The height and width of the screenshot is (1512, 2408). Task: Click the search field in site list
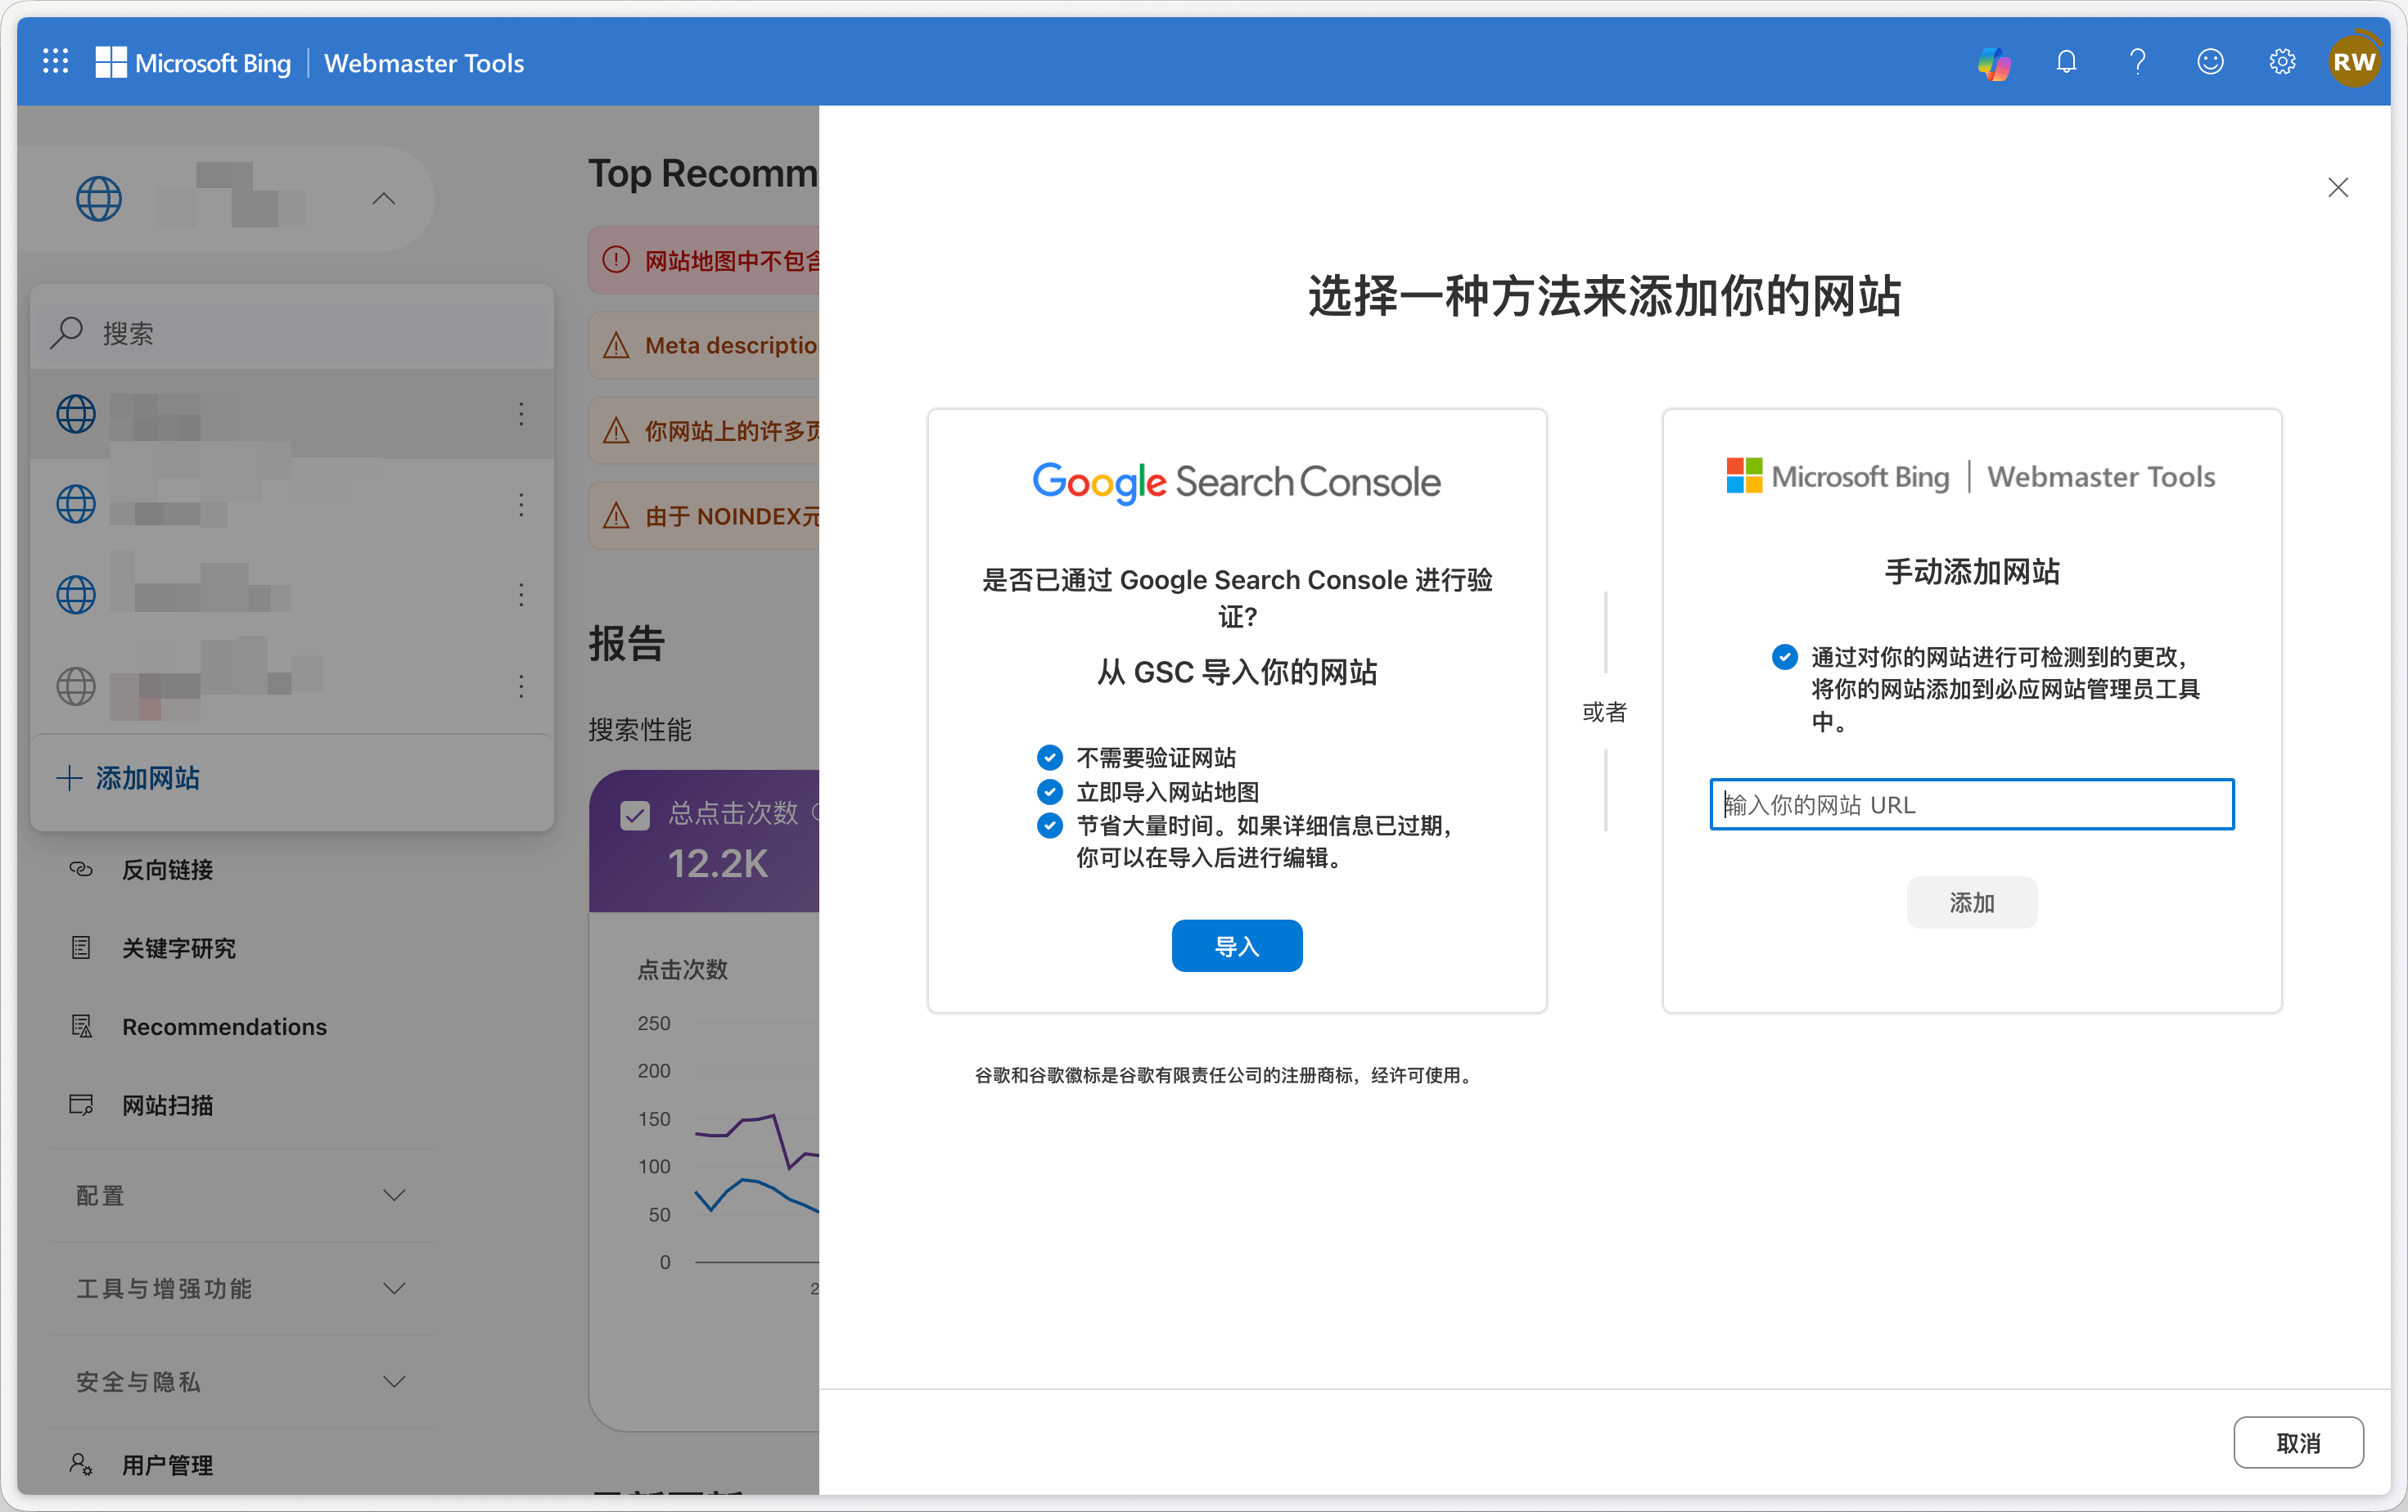point(294,333)
